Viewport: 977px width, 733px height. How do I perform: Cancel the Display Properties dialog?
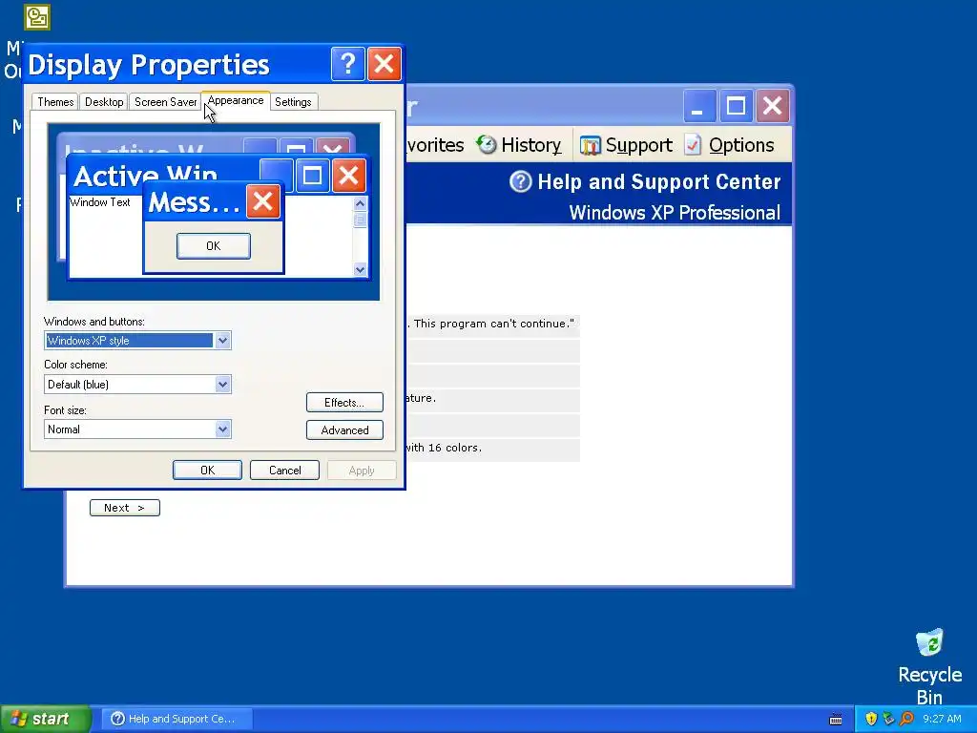coord(284,470)
